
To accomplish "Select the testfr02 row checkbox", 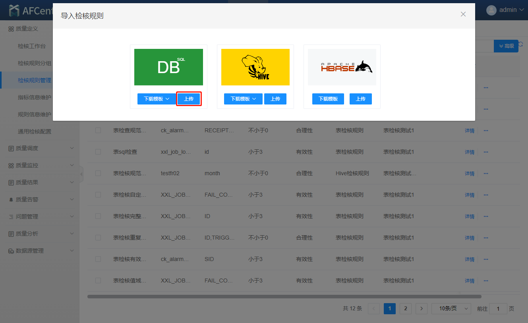I will (x=98, y=173).
